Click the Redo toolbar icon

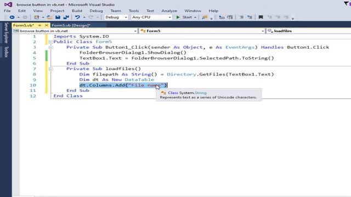click(x=90, y=17)
